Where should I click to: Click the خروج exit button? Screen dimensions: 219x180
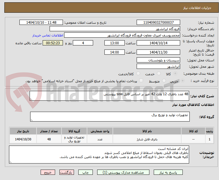pos(48,172)
